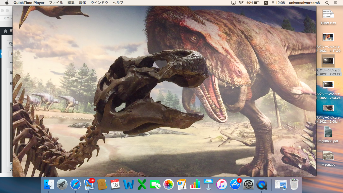Open Keynote from the Dock

click(x=208, y=185)
